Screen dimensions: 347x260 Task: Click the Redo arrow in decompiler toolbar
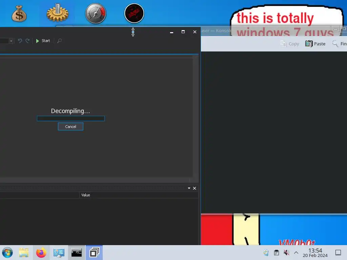tap(27, 41)
